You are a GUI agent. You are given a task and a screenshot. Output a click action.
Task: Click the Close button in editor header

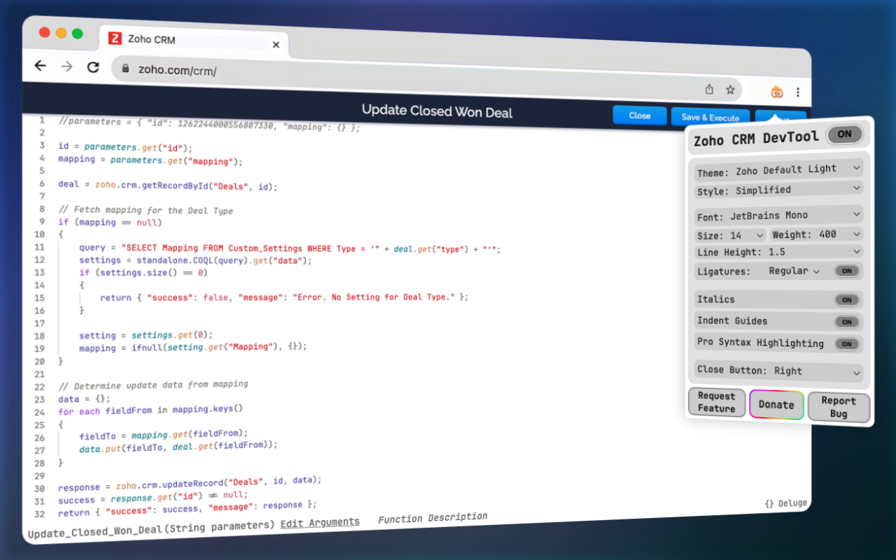coord(640,115)
